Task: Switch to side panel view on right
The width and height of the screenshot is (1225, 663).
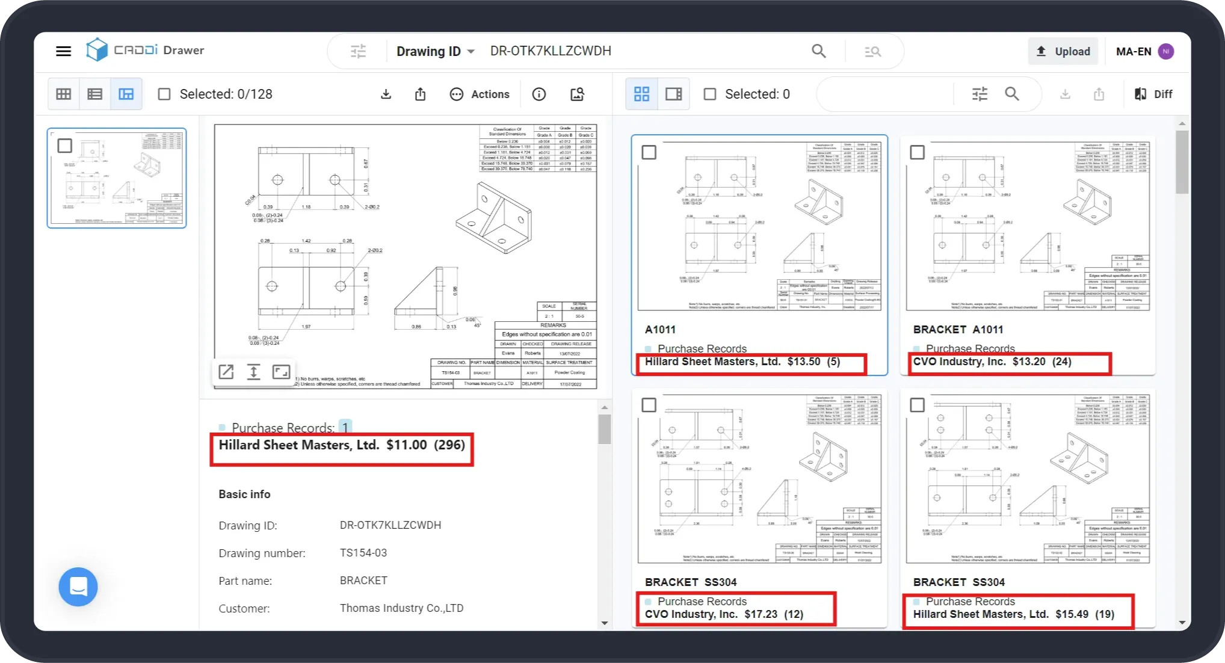Action: 673,94
